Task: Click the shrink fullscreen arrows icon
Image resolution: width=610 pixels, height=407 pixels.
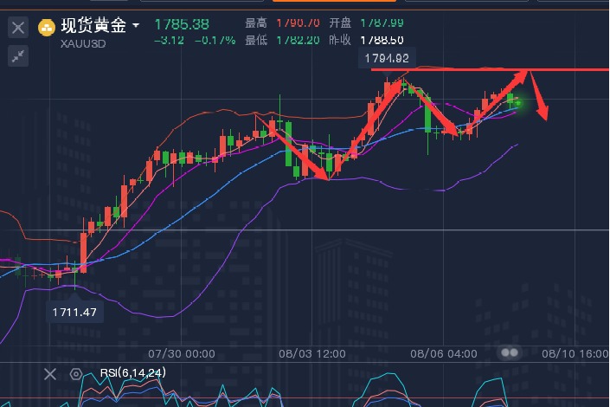Action: [18, 56]
